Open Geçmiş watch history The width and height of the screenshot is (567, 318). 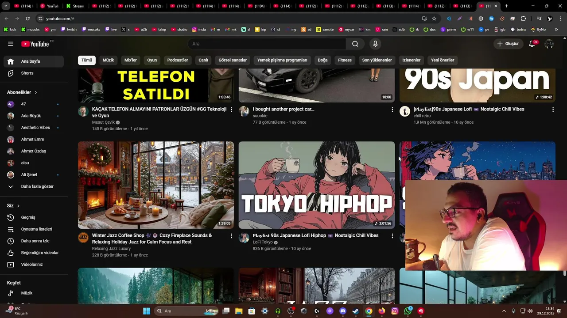tap(34, 217)
